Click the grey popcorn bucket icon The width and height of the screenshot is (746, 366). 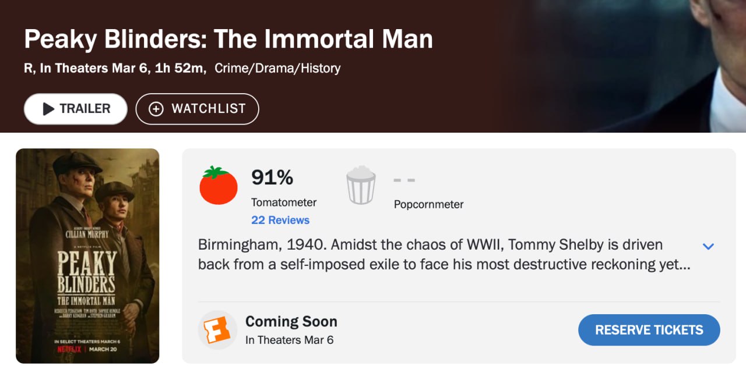361,185
